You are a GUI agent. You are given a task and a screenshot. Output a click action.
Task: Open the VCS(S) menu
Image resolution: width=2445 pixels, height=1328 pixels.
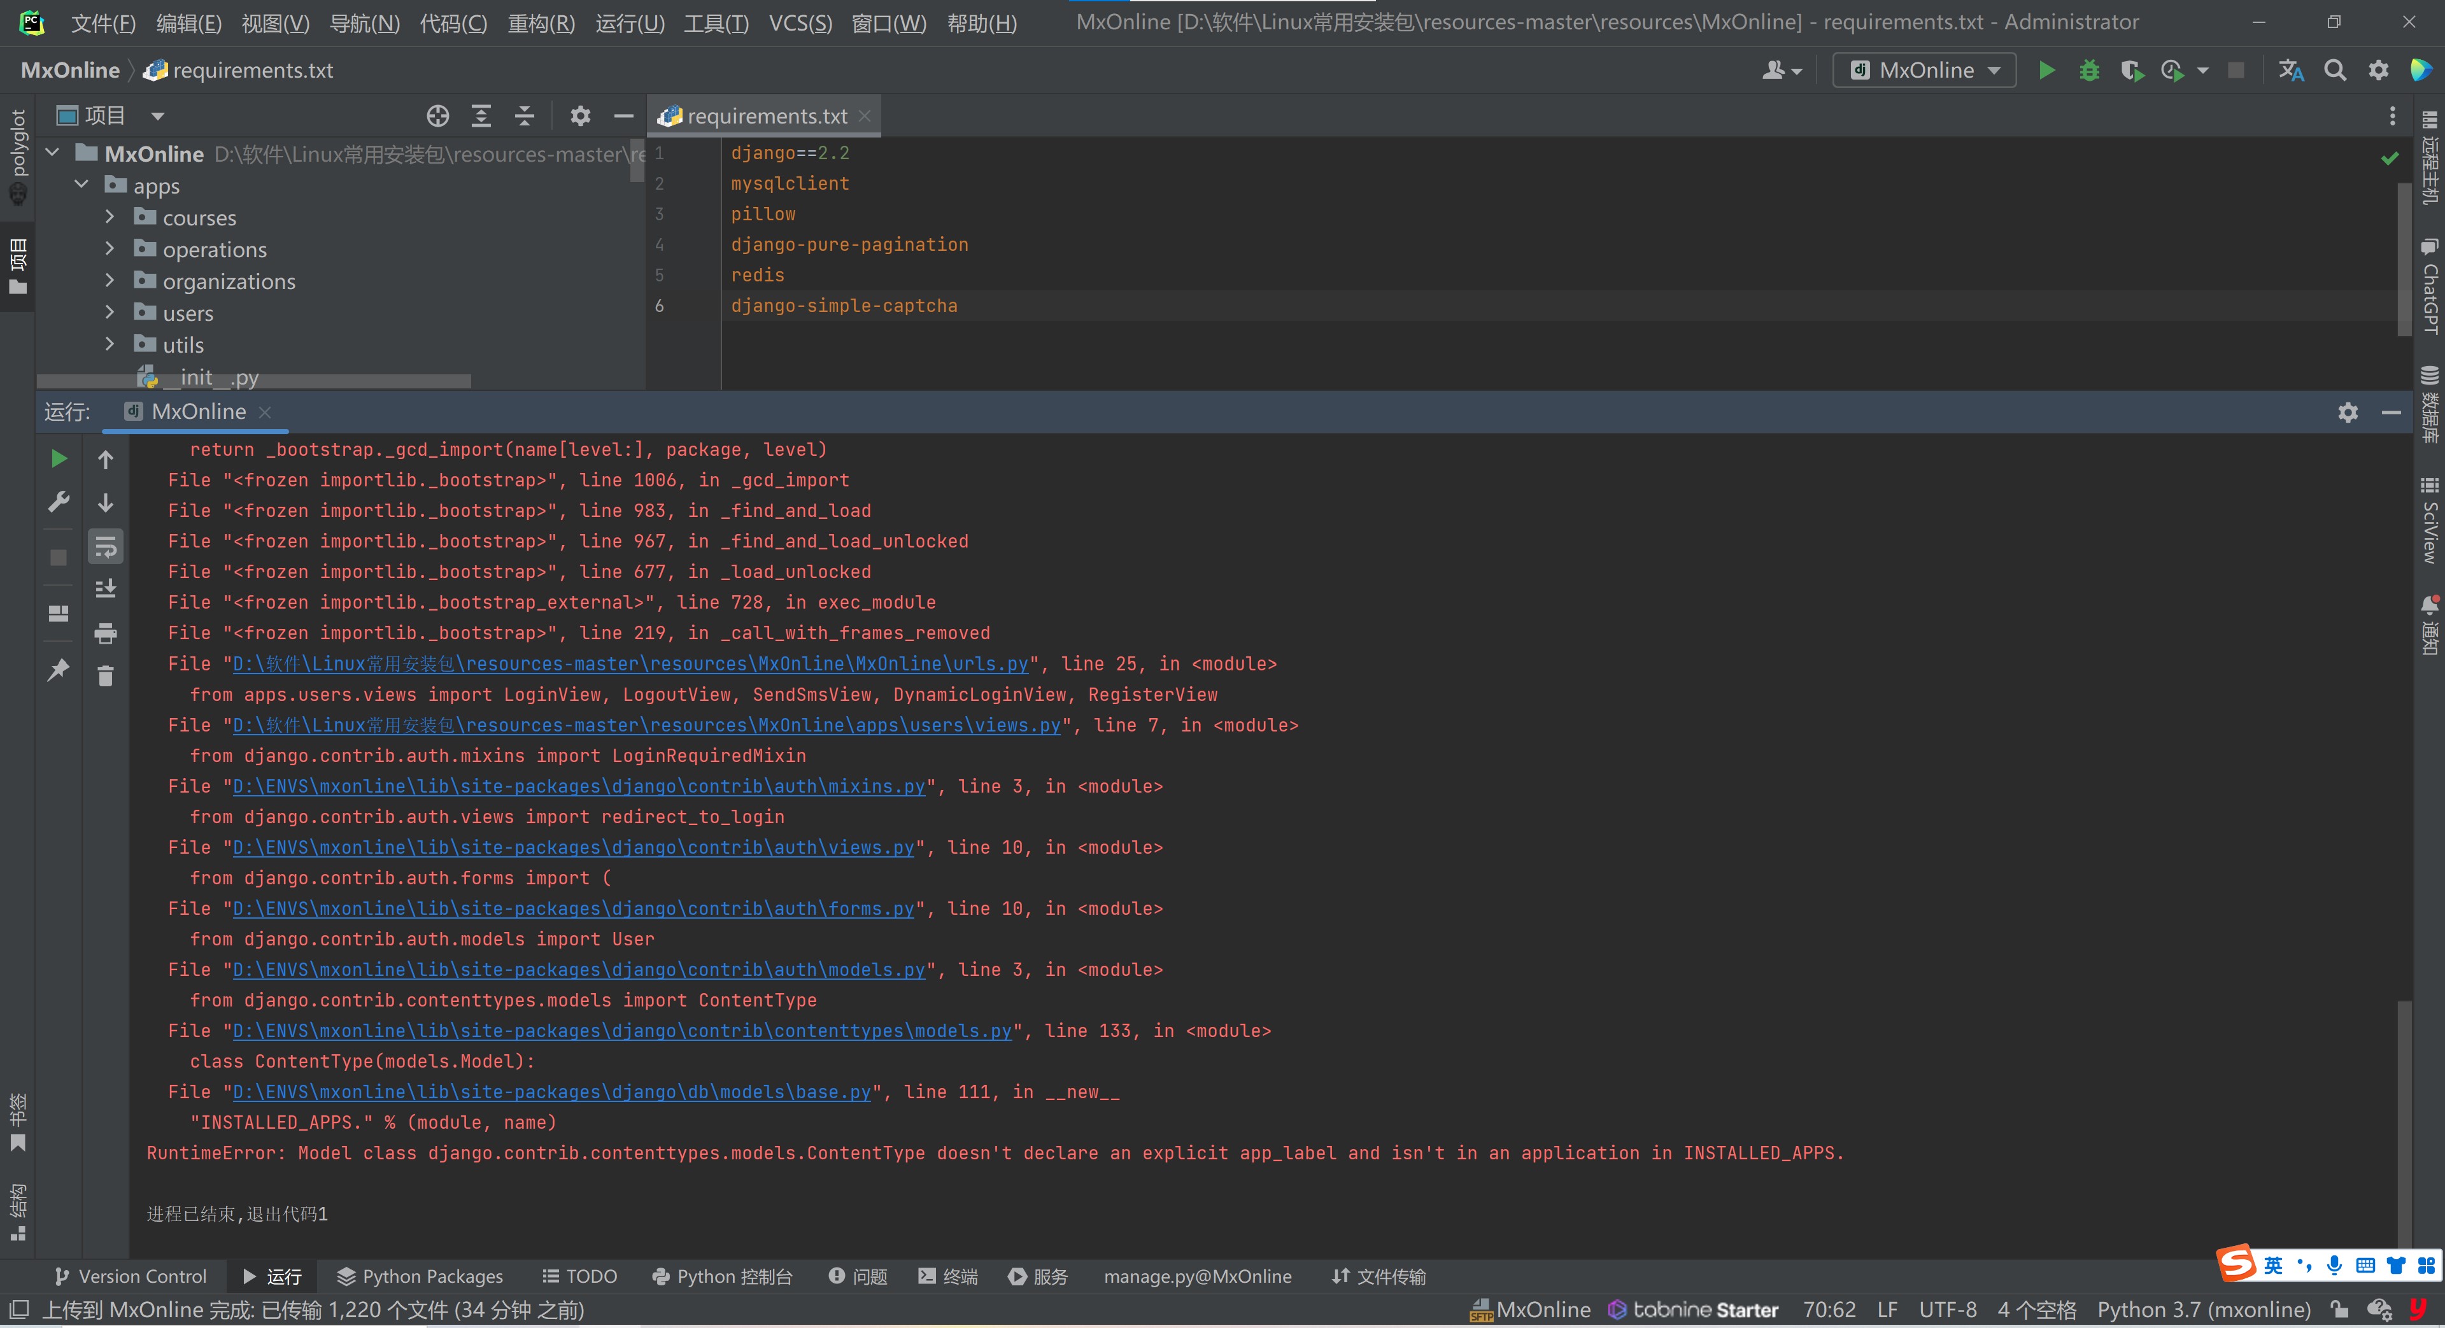click(x=800, y=23)
